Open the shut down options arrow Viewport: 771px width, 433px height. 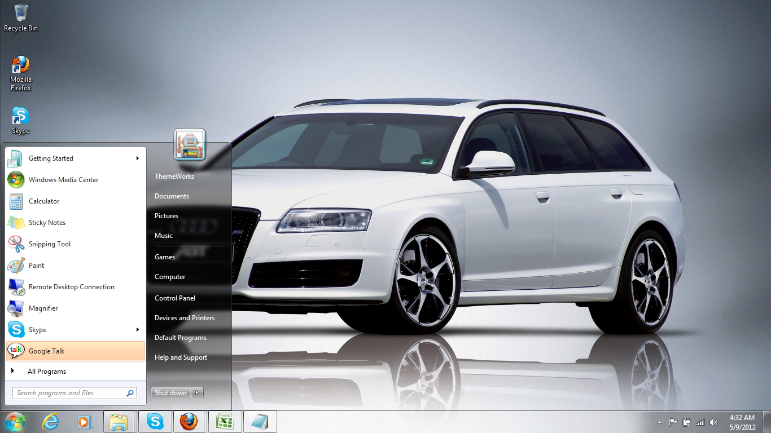click(x=196, y=392)
